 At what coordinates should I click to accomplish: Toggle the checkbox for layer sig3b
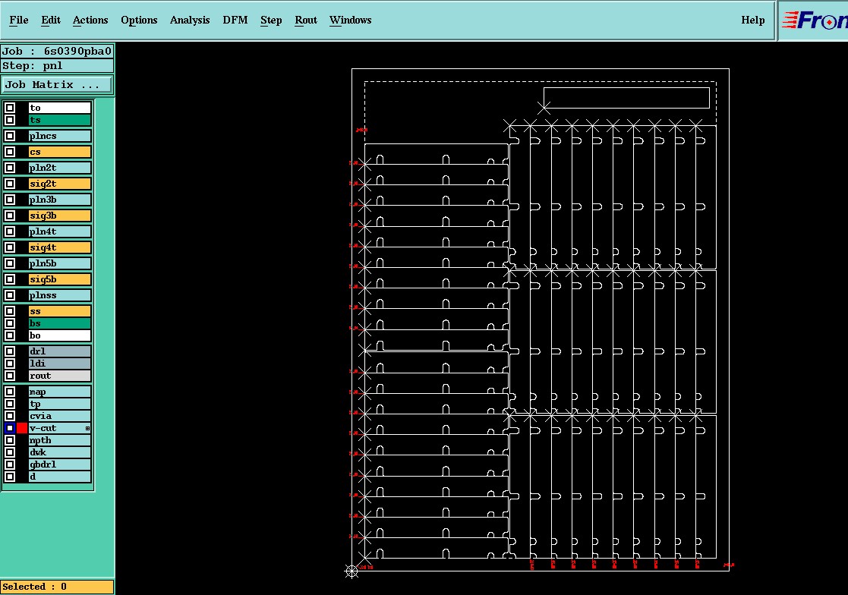[10, 216]
